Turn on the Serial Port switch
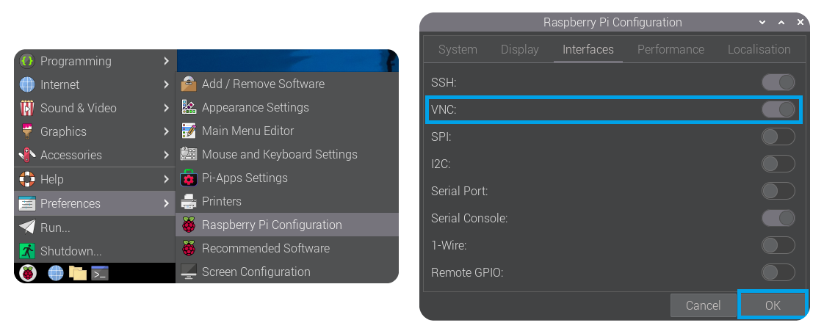The image size is (824, 331). [x=778, y=191]
